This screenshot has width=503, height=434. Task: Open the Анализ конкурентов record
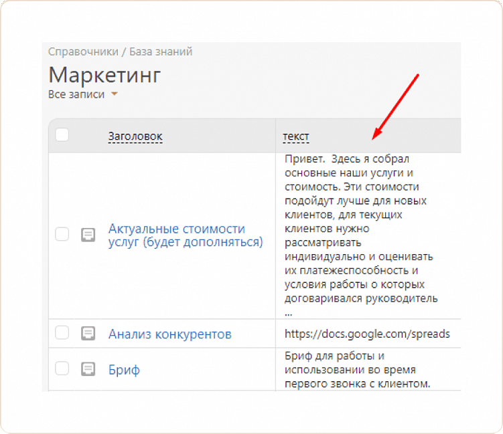(x=170, y=334)
